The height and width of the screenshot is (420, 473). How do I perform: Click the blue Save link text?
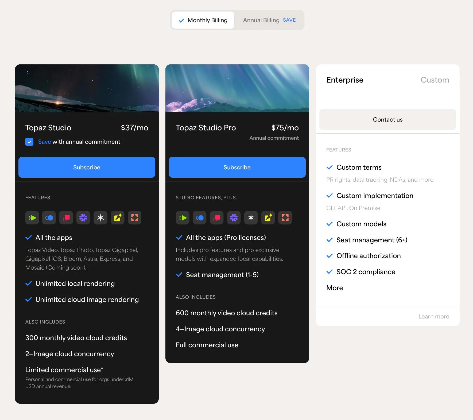pyautogui.click(x=44, y=142)
